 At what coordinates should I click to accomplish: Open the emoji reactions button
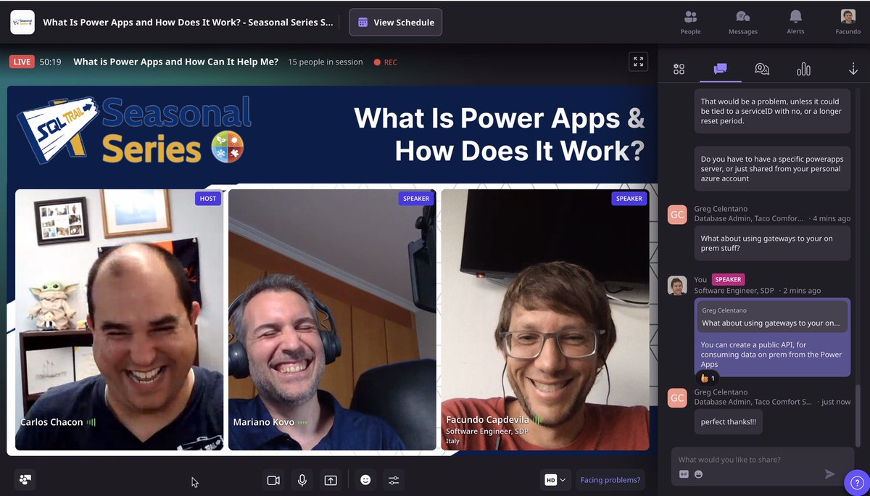click(x=365, y=480)
